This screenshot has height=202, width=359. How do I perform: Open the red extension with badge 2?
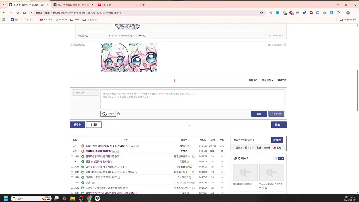[291, 13]
